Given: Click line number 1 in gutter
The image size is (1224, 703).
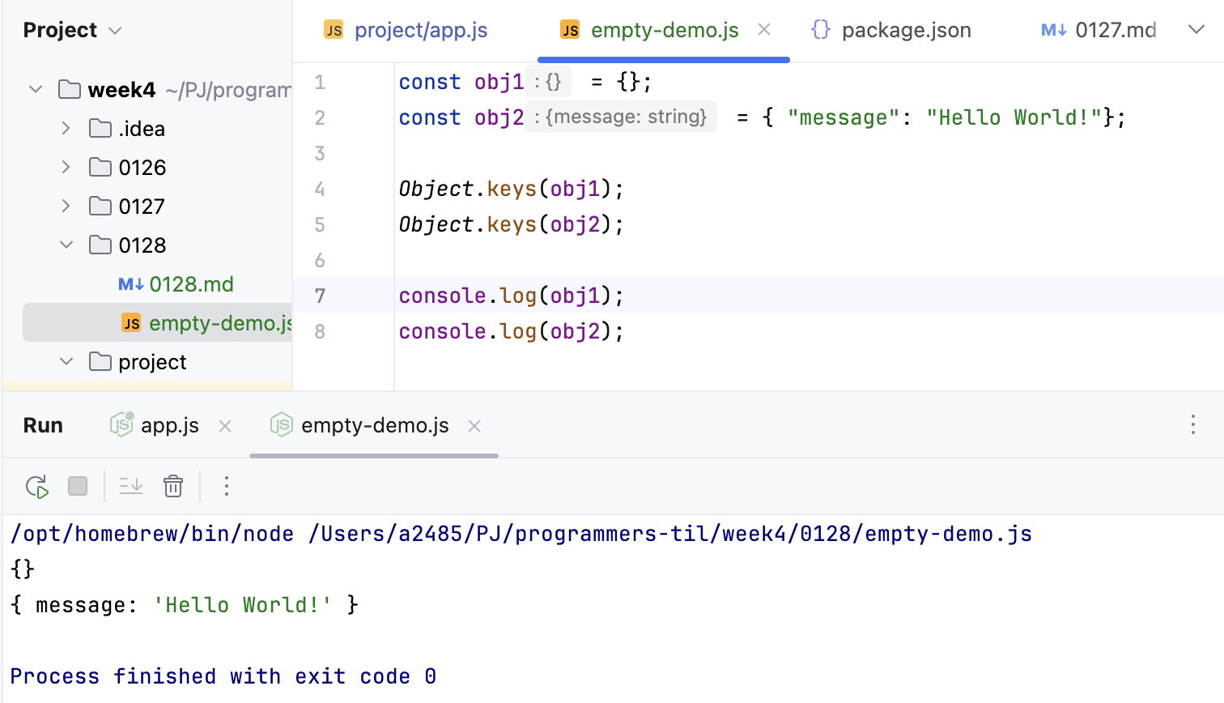Looking at the screenshot, I should [x=320, y=82].
